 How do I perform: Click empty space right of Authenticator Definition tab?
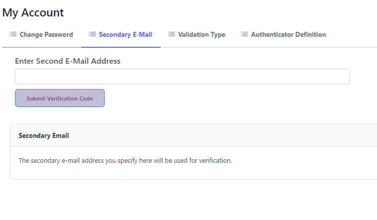coord(354,34)
